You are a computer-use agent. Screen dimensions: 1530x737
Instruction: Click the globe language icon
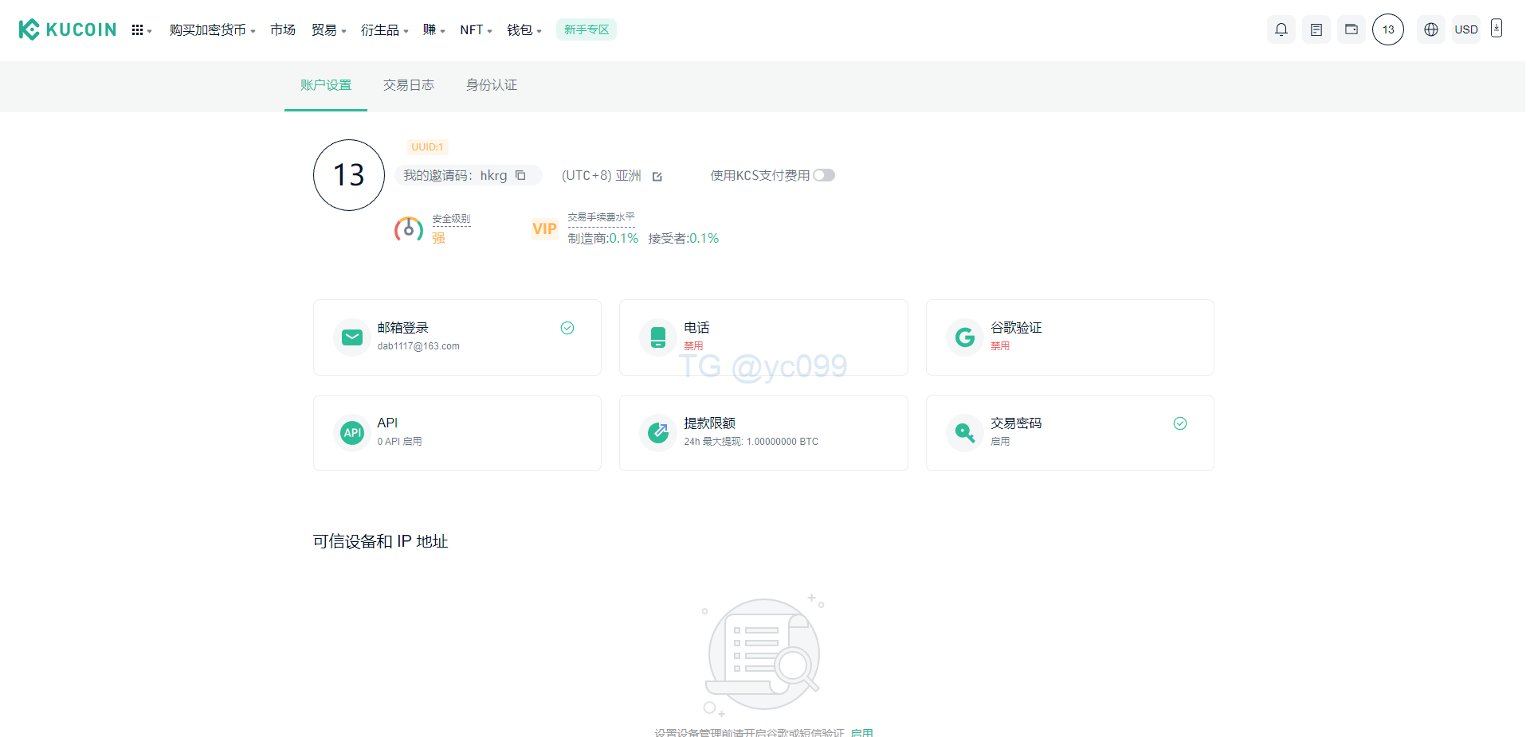click(1430, 29)
